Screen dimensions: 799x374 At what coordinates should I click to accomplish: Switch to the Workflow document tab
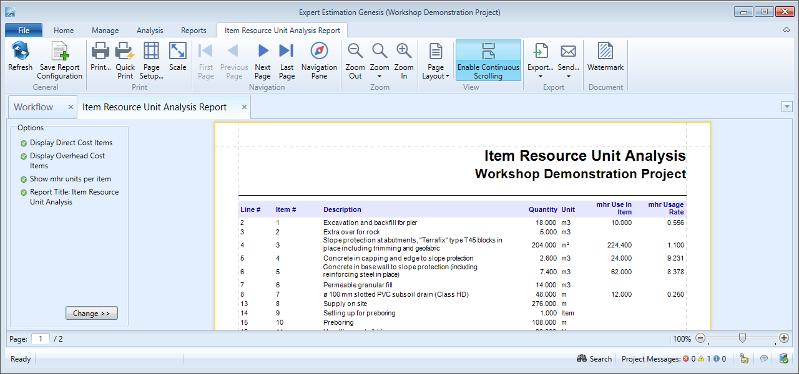coord(34,107)
